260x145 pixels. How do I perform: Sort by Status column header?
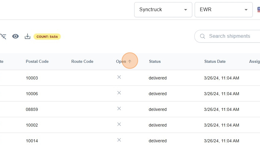click(155, 61)
